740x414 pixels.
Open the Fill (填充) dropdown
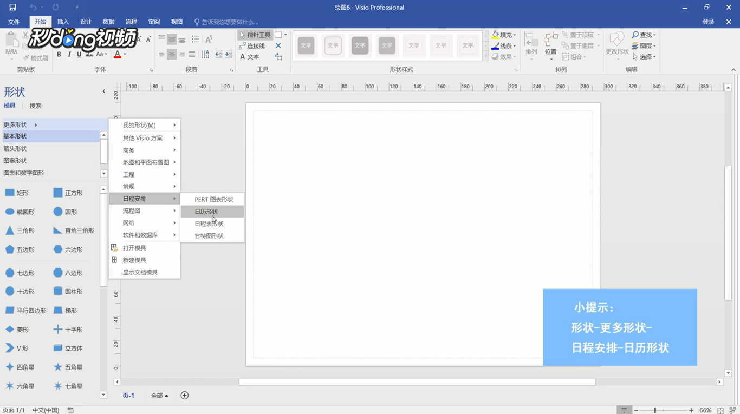504,35
